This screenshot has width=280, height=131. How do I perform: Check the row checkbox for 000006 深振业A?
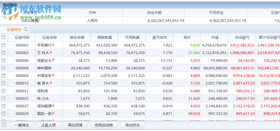(x=4, y=60)
